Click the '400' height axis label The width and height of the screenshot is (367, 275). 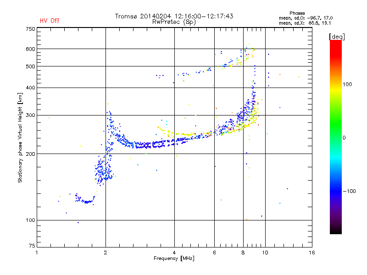click(30, 88)
